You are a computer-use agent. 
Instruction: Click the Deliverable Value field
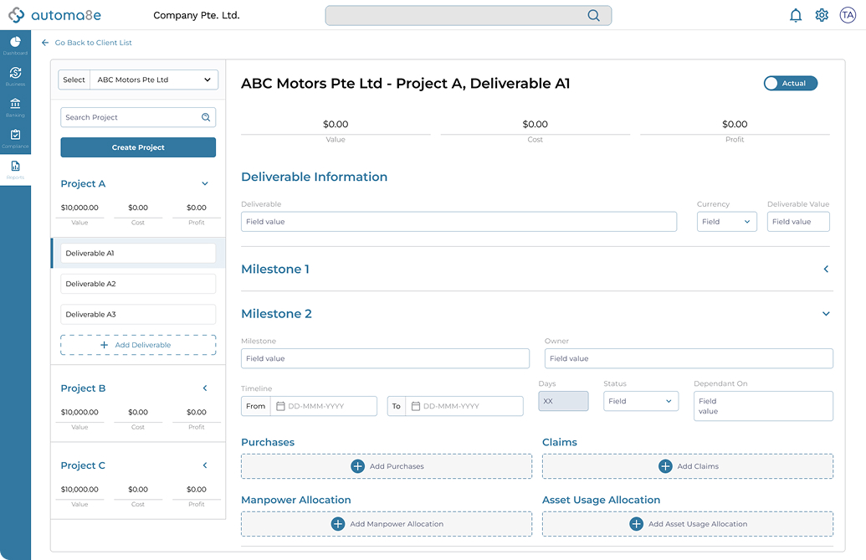tap(798, 222)
